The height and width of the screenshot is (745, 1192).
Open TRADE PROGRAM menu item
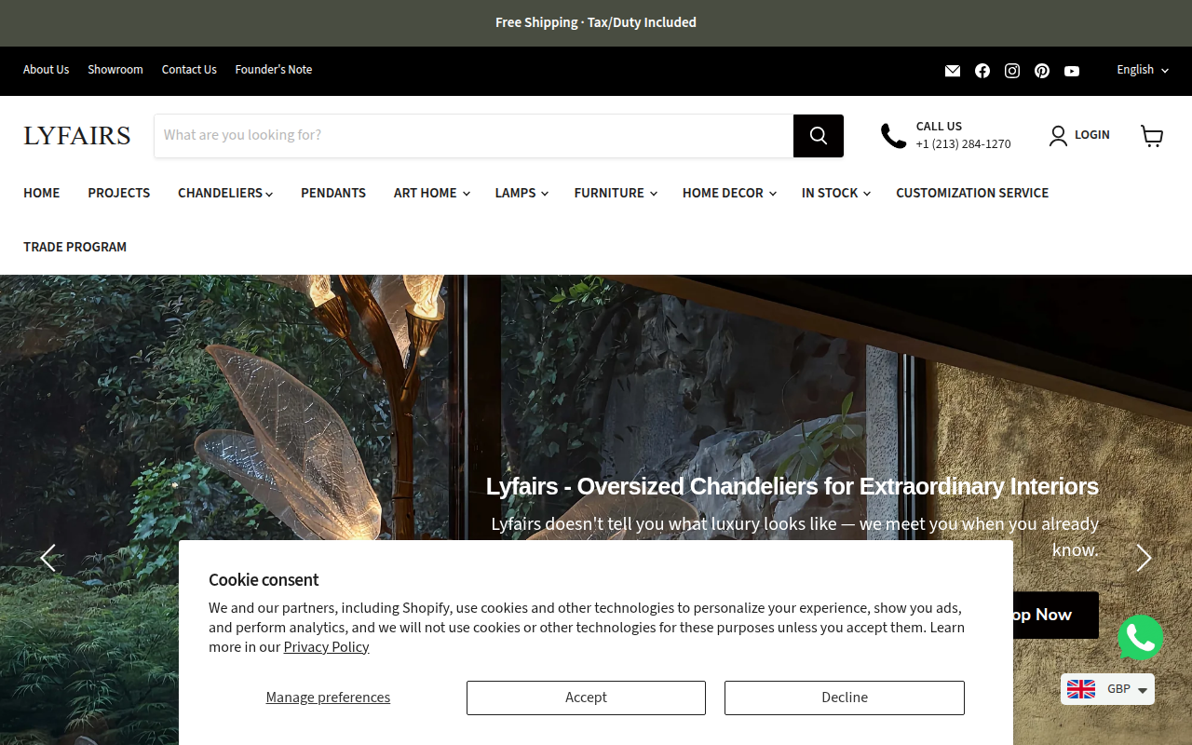pyautogui.click(x=75, y=247)
